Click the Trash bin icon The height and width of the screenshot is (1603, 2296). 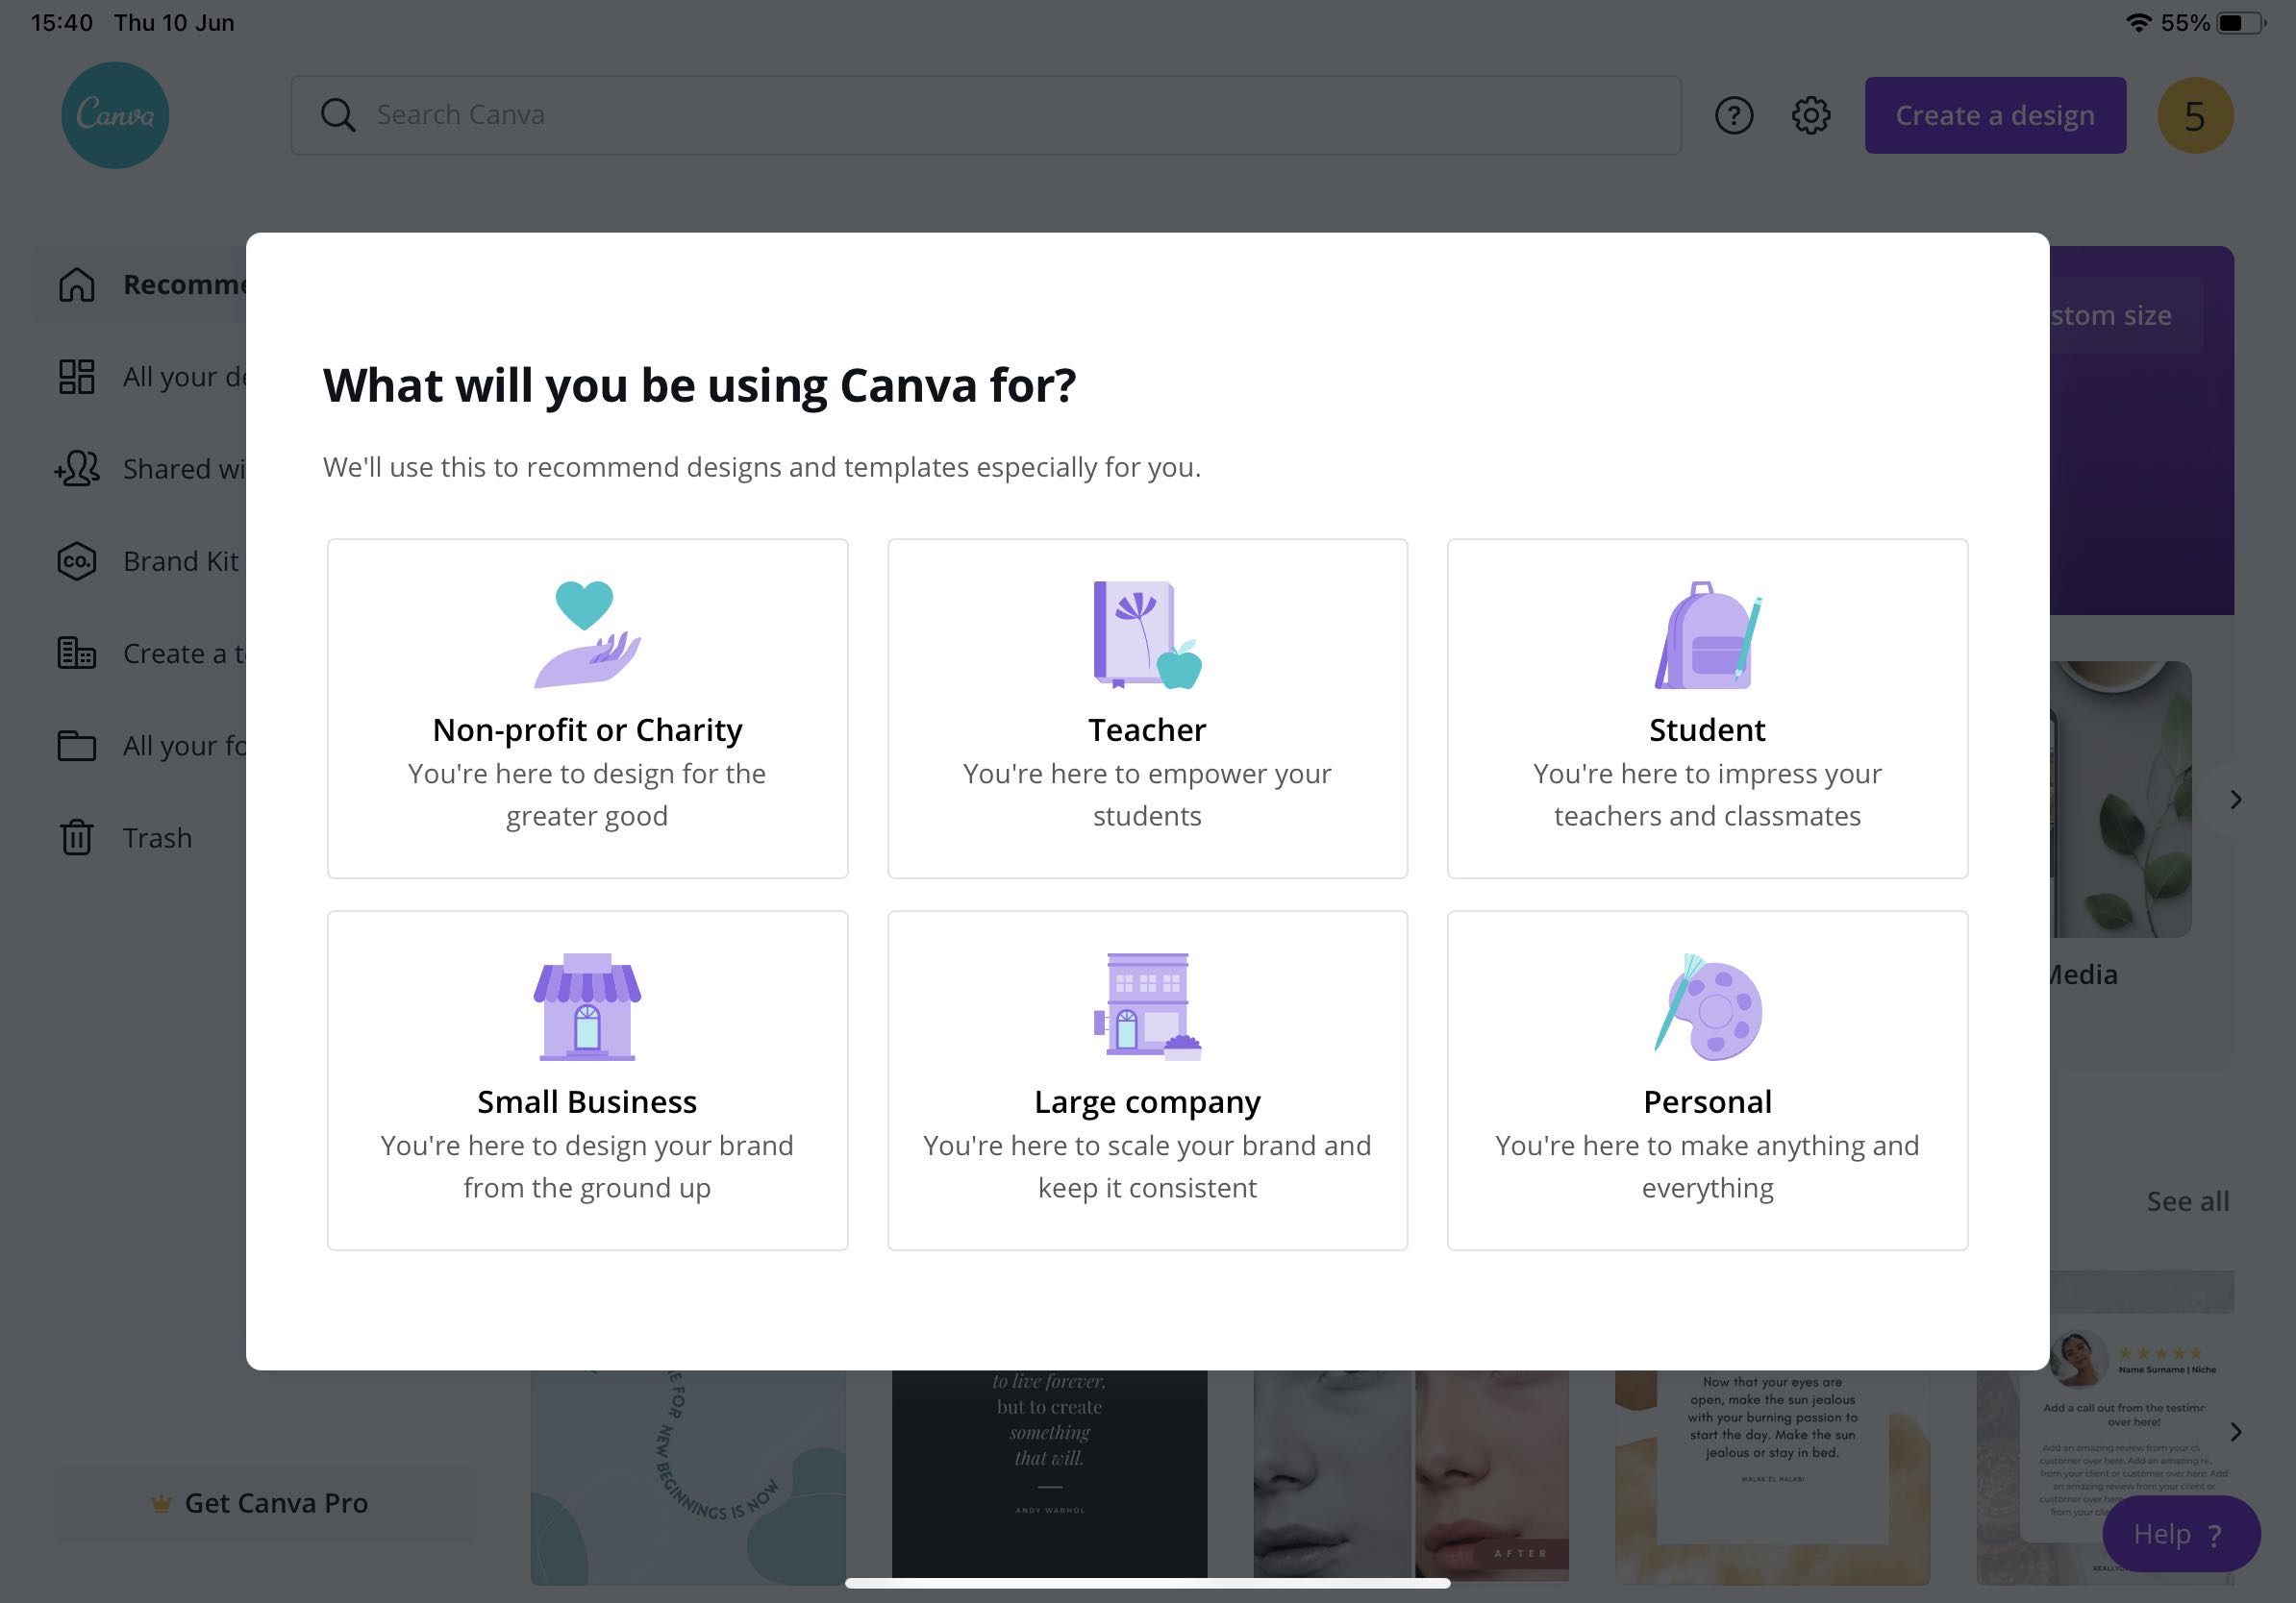pyautogui.click(x=77, y=837)
